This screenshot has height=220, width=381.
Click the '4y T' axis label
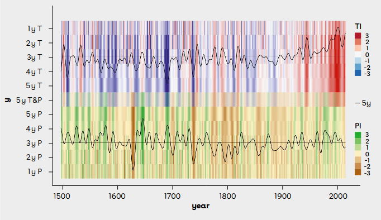tap(34, 71)
